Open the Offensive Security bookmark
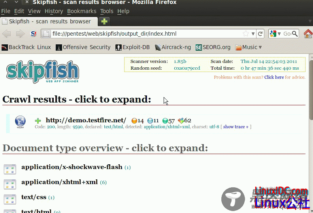The image size is (313, 213). coord(83,47)
